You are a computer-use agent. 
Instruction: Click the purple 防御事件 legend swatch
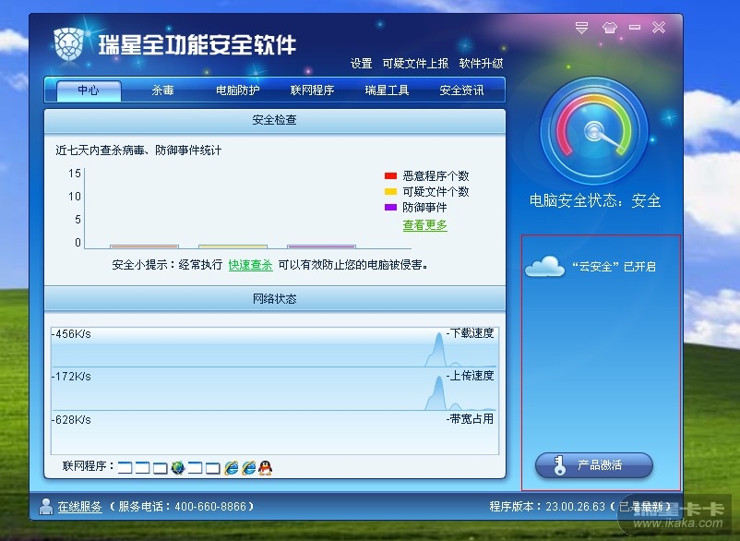click(391, 207)
